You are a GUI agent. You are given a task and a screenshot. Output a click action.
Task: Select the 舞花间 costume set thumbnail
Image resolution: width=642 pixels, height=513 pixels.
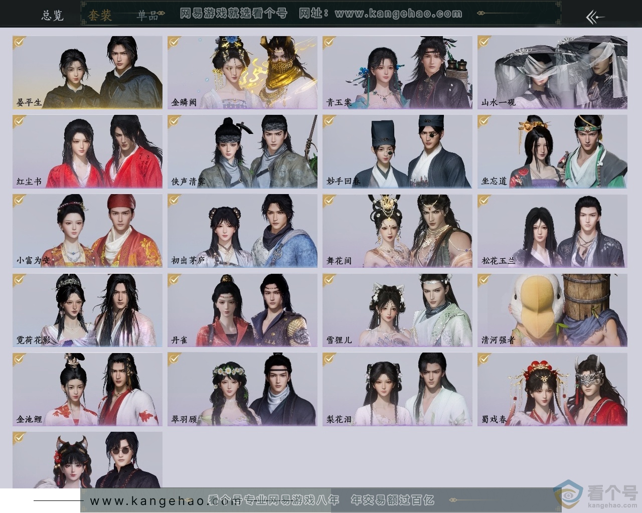tap(397, 231)
